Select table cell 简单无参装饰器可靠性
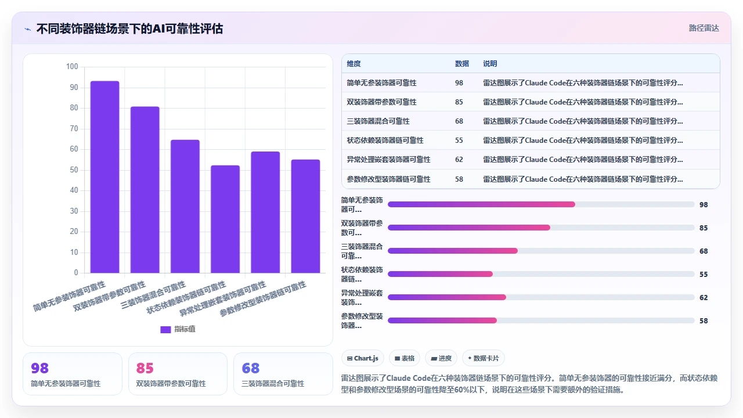 [381, 83]
